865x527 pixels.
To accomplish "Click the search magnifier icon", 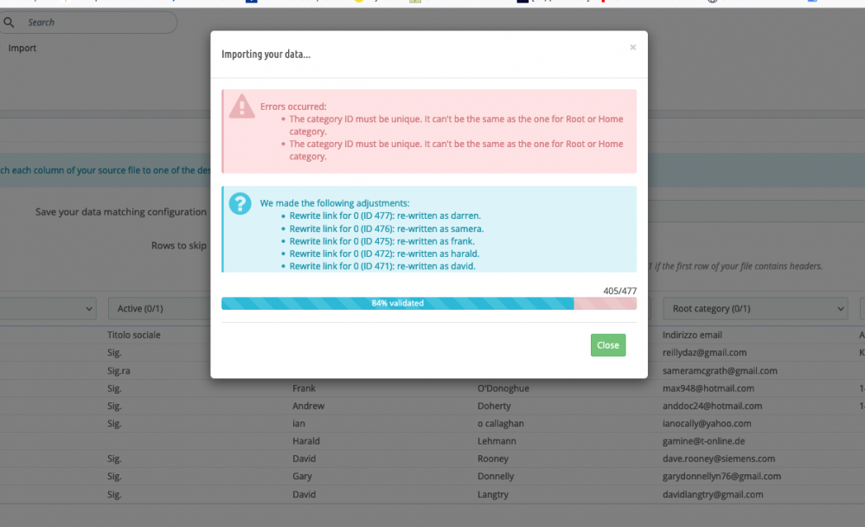I will (9, 22).
